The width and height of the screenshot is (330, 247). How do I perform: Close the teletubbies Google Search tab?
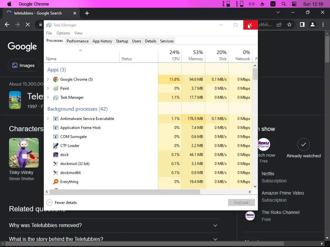[75, 13]
